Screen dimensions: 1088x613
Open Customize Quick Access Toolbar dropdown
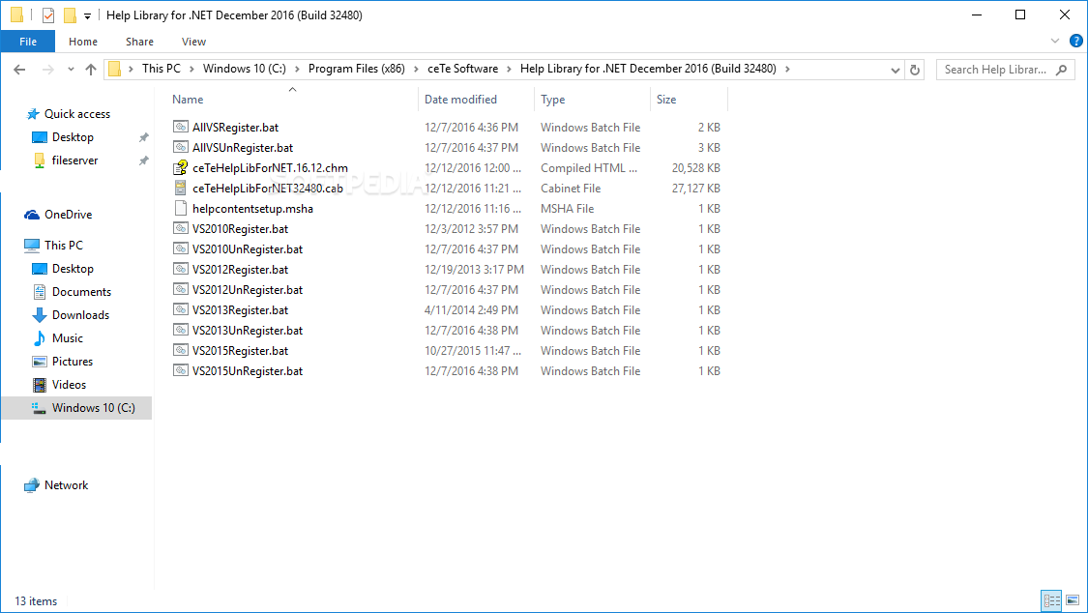(87, 15)
